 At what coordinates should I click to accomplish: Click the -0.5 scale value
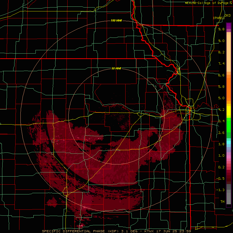click(x=220, y=178)
